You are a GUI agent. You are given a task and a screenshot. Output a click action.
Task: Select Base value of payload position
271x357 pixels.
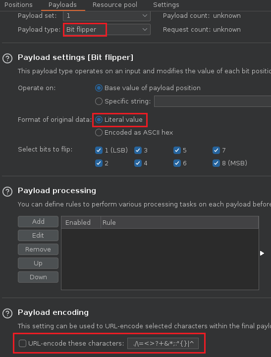point(99,88)
